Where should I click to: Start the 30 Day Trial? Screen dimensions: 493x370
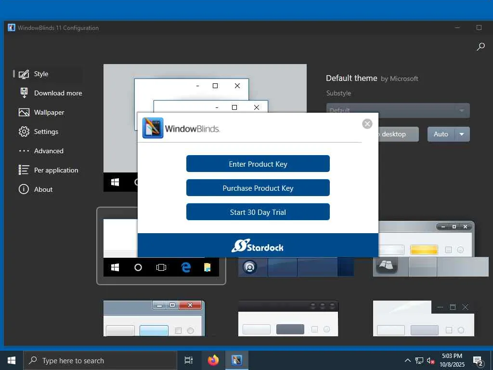click(258, 212)
